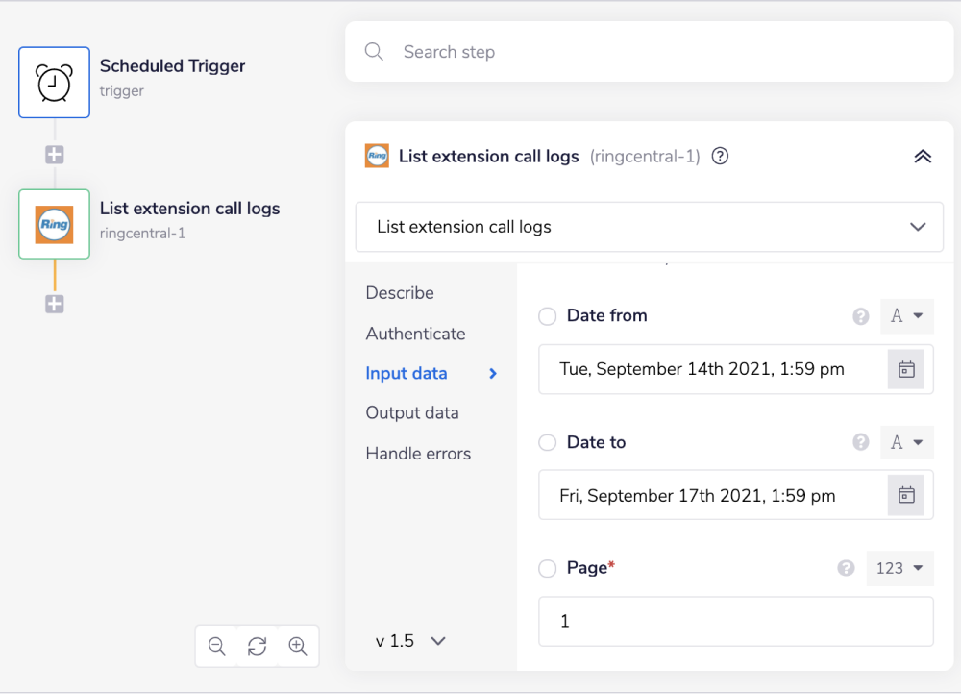The width and height of the screenshot is (961, 695).
Task: Add a step below the Scheduled Trigger
Action: [55, 154]
